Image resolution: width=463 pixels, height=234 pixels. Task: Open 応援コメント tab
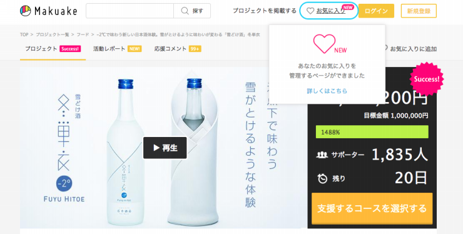(x=178, y=49)
